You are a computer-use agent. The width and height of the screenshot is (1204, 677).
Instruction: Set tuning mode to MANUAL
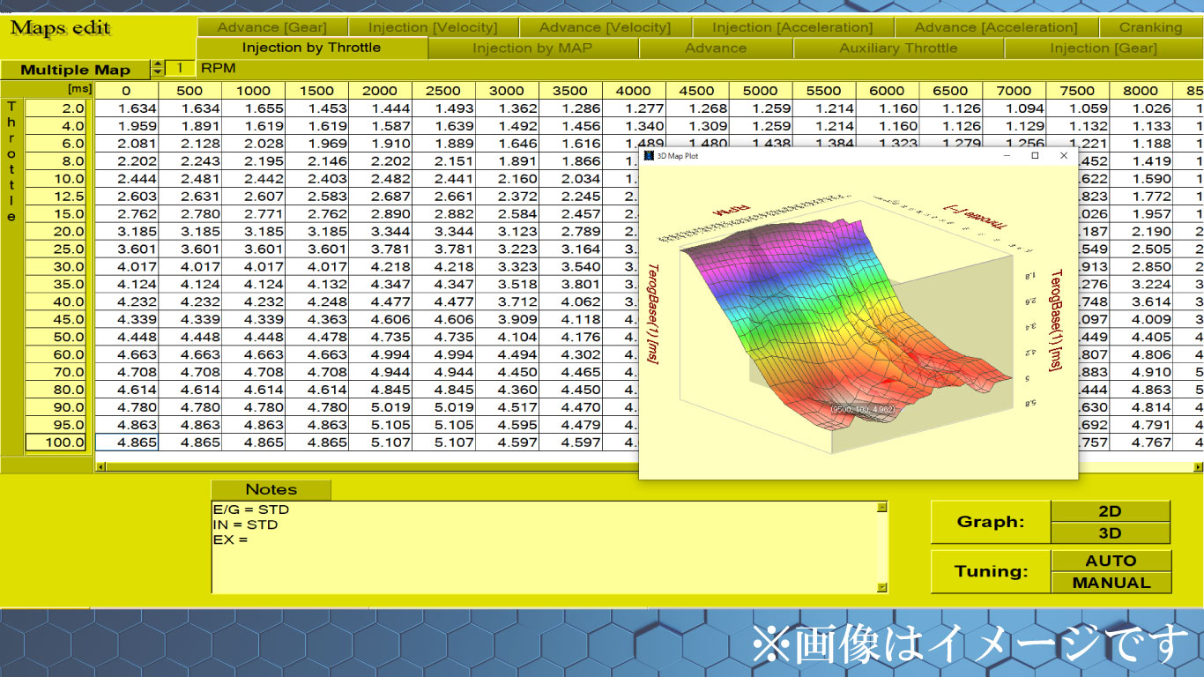(x=1111, y=583)
